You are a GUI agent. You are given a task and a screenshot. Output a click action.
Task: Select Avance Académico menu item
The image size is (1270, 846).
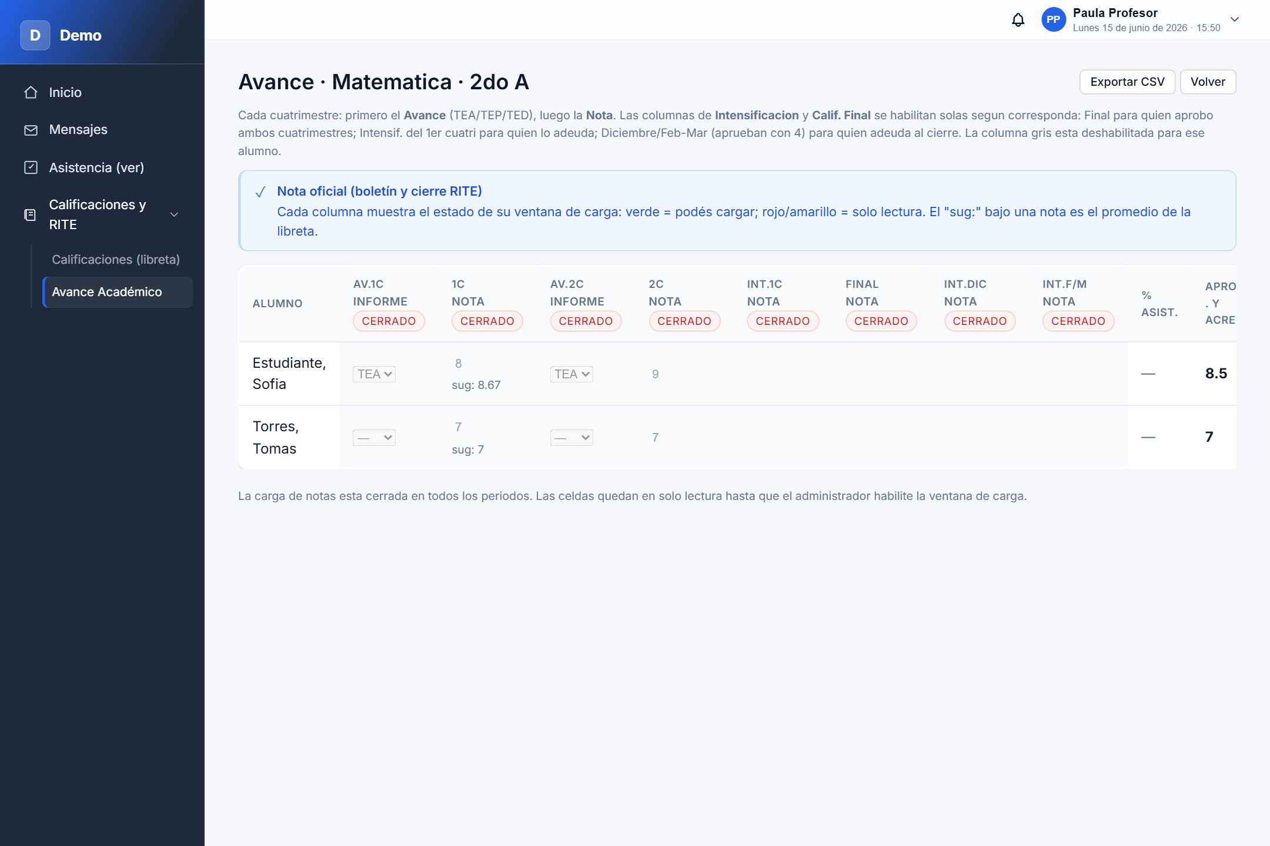click(x=118, y=292)
